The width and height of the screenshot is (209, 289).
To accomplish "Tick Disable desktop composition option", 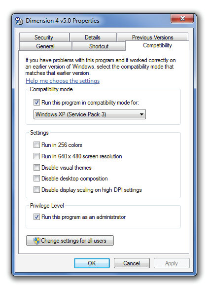I will (x=36, y=179).
